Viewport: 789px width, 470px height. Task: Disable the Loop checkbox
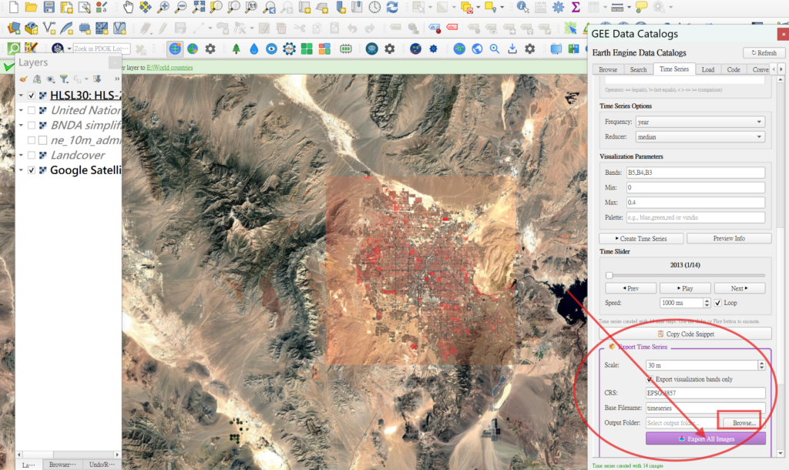click(718, 303)
